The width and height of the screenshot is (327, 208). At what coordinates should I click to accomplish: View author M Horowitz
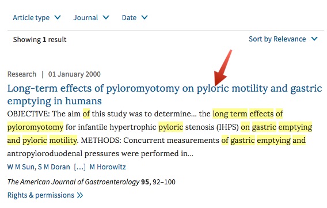pos(108,167)
